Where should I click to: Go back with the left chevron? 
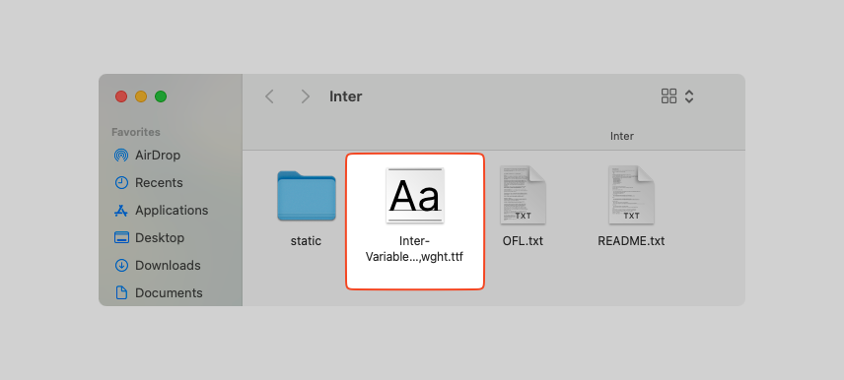(x=270, y=96)
